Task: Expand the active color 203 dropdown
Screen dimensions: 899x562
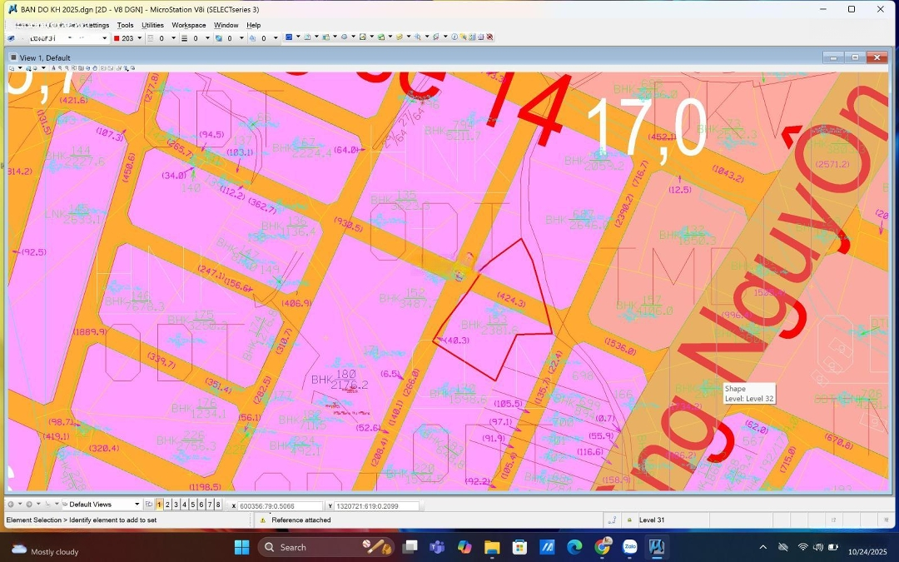Action: click(139, 38)
